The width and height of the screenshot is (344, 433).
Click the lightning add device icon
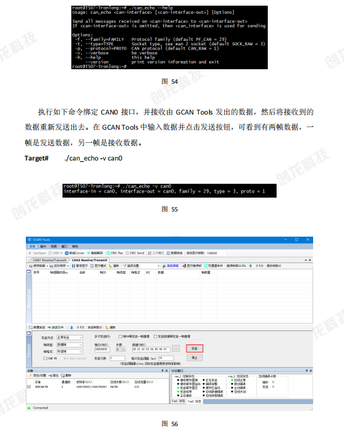pos(31,375)
